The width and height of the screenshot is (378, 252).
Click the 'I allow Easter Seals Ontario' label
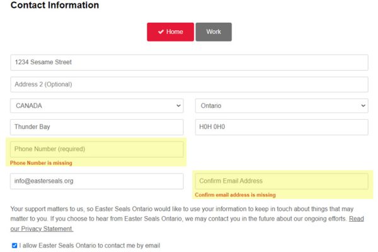pyautogui.click(x=89, y=245)
